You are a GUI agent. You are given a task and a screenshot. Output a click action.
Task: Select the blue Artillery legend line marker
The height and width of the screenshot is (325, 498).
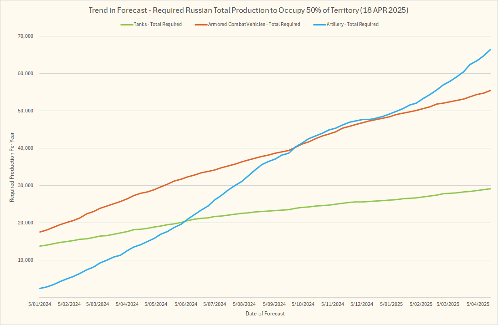pos(319,25)
